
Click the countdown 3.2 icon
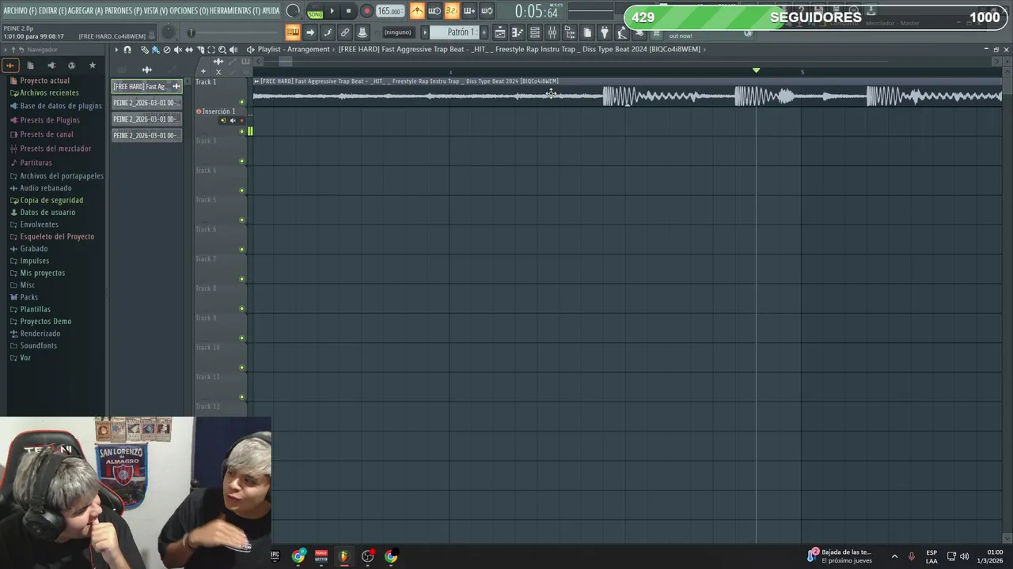click(x=452, y=11)
